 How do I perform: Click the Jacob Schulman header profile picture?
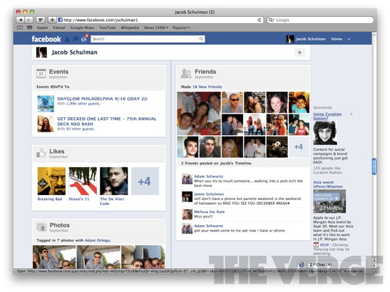click(x=41, y=52)
